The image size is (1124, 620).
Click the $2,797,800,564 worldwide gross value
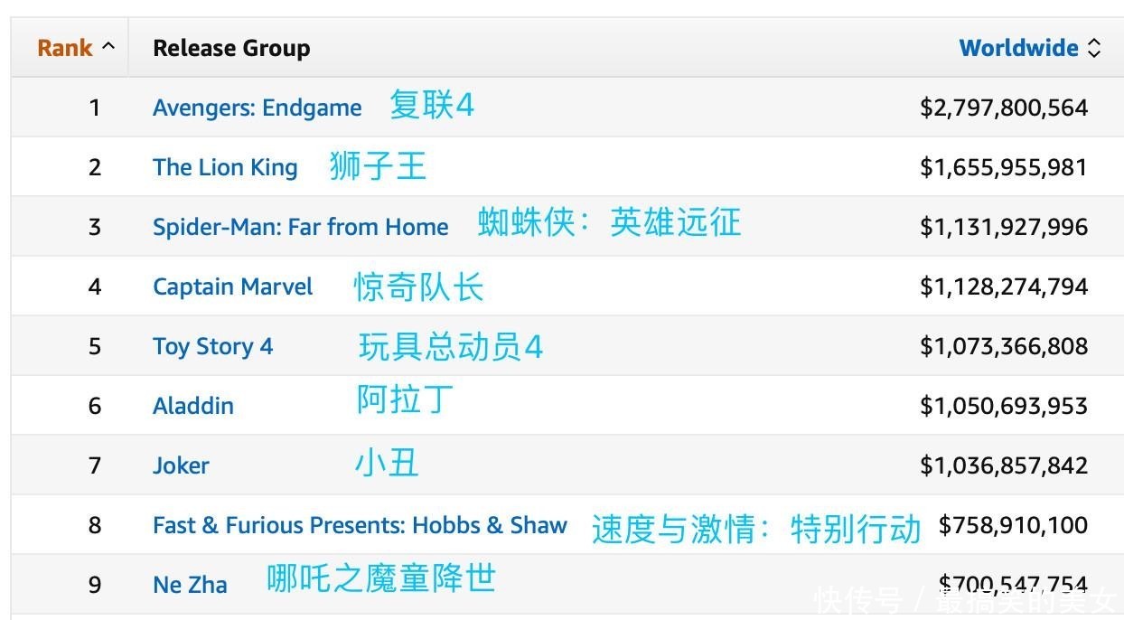click(x=1004, y=108)
